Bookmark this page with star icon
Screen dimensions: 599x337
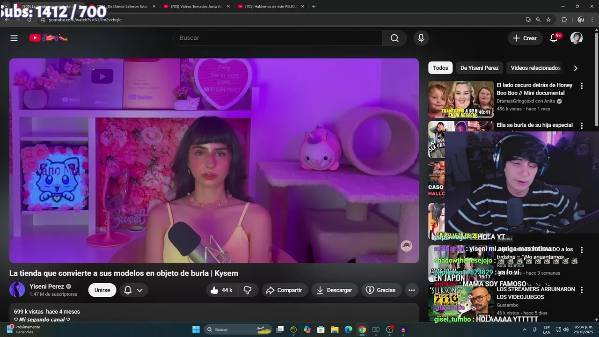(548, 20)
